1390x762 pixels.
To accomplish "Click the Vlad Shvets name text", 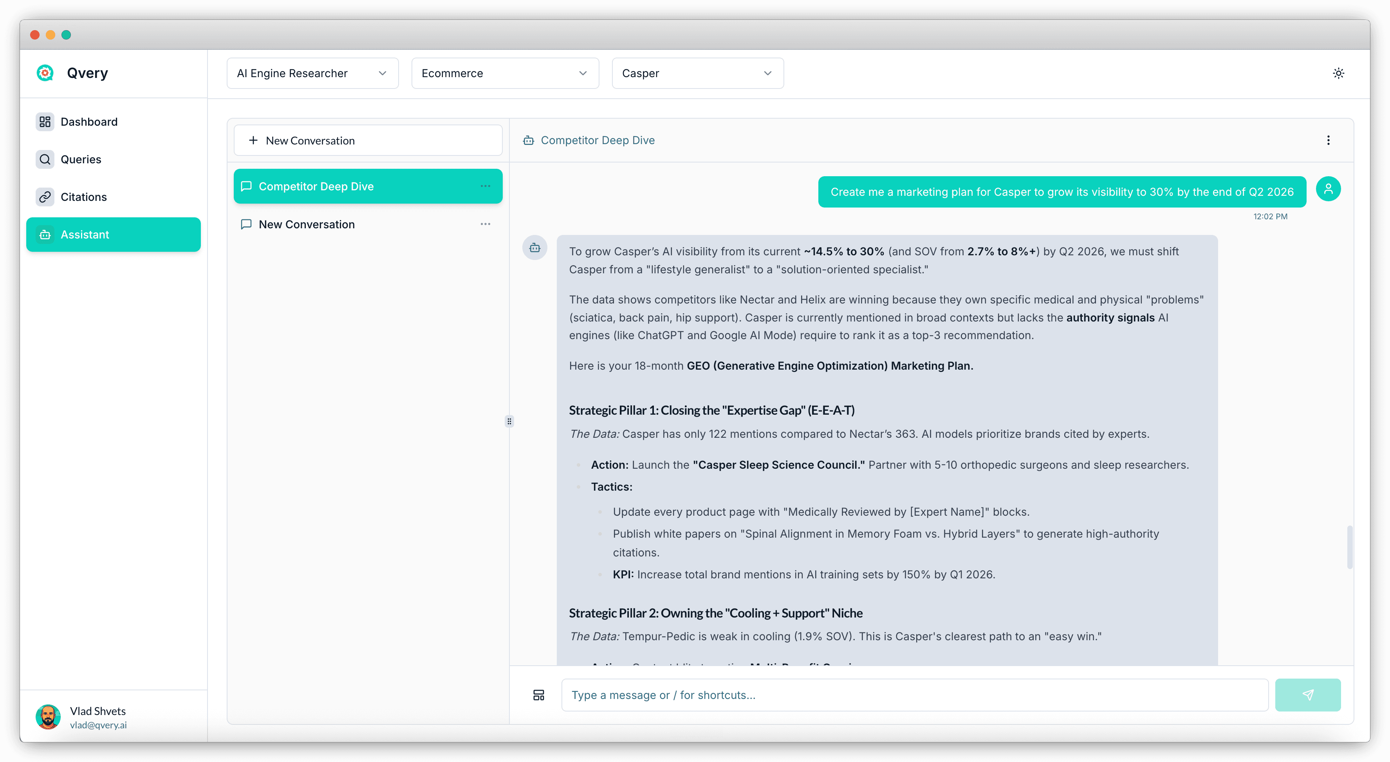I will click(x=97, y=711).
